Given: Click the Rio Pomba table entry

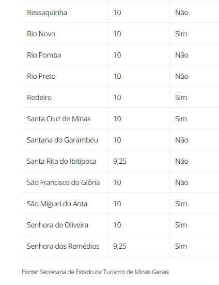Looking at the screenshot, I should click(x=44, y=55).
